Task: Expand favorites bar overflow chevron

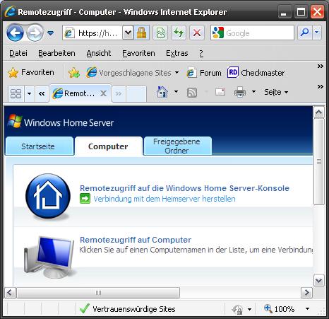Action: pyautogui.click(x=320, y=66)
